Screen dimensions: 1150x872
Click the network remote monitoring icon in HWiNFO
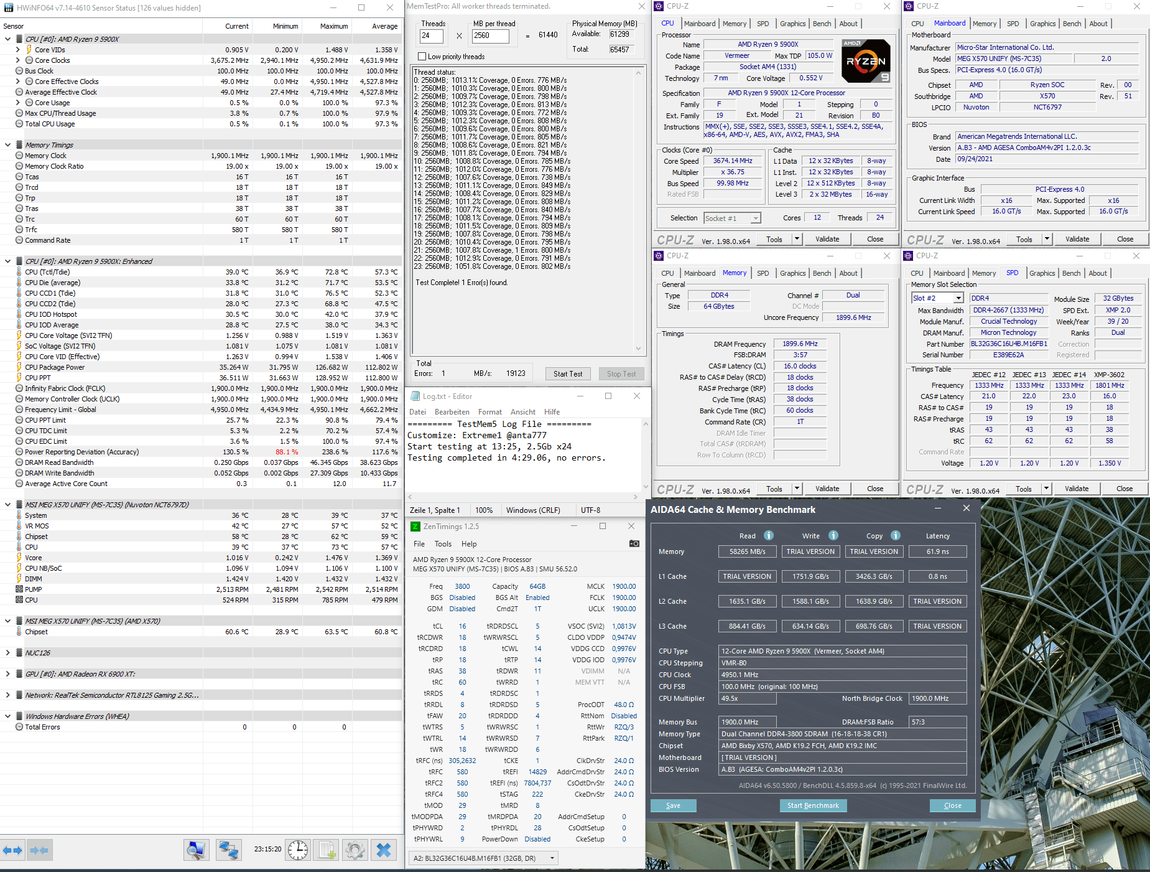pyautogui.click(x=228, y=850)
